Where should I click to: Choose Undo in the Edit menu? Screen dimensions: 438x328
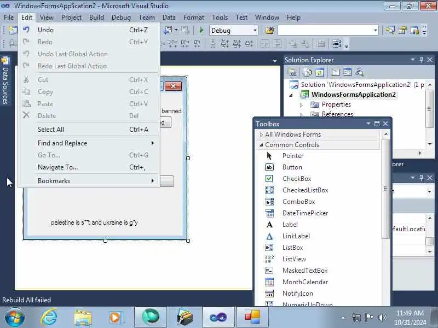(x=89, y=30)
